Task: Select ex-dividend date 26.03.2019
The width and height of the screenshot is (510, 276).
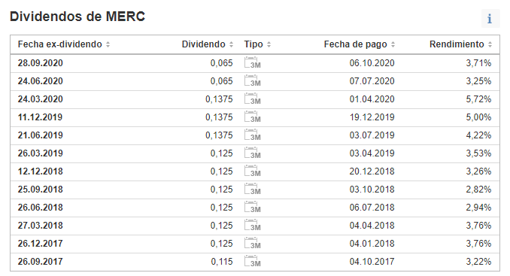Action: [x=41, y=153]
